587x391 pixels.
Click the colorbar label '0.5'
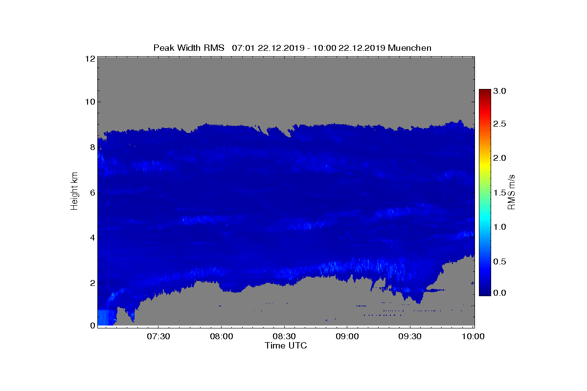[499, 261]
